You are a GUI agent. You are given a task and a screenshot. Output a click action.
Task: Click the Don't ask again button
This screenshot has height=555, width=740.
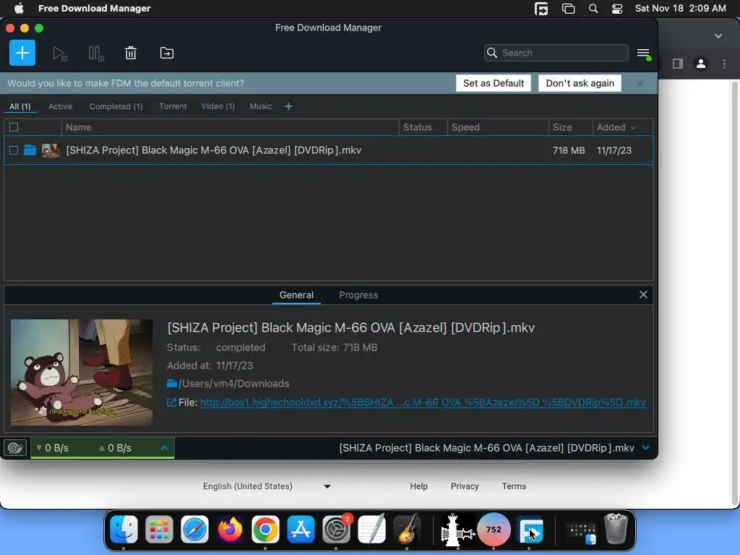click(x=580, y=83)
